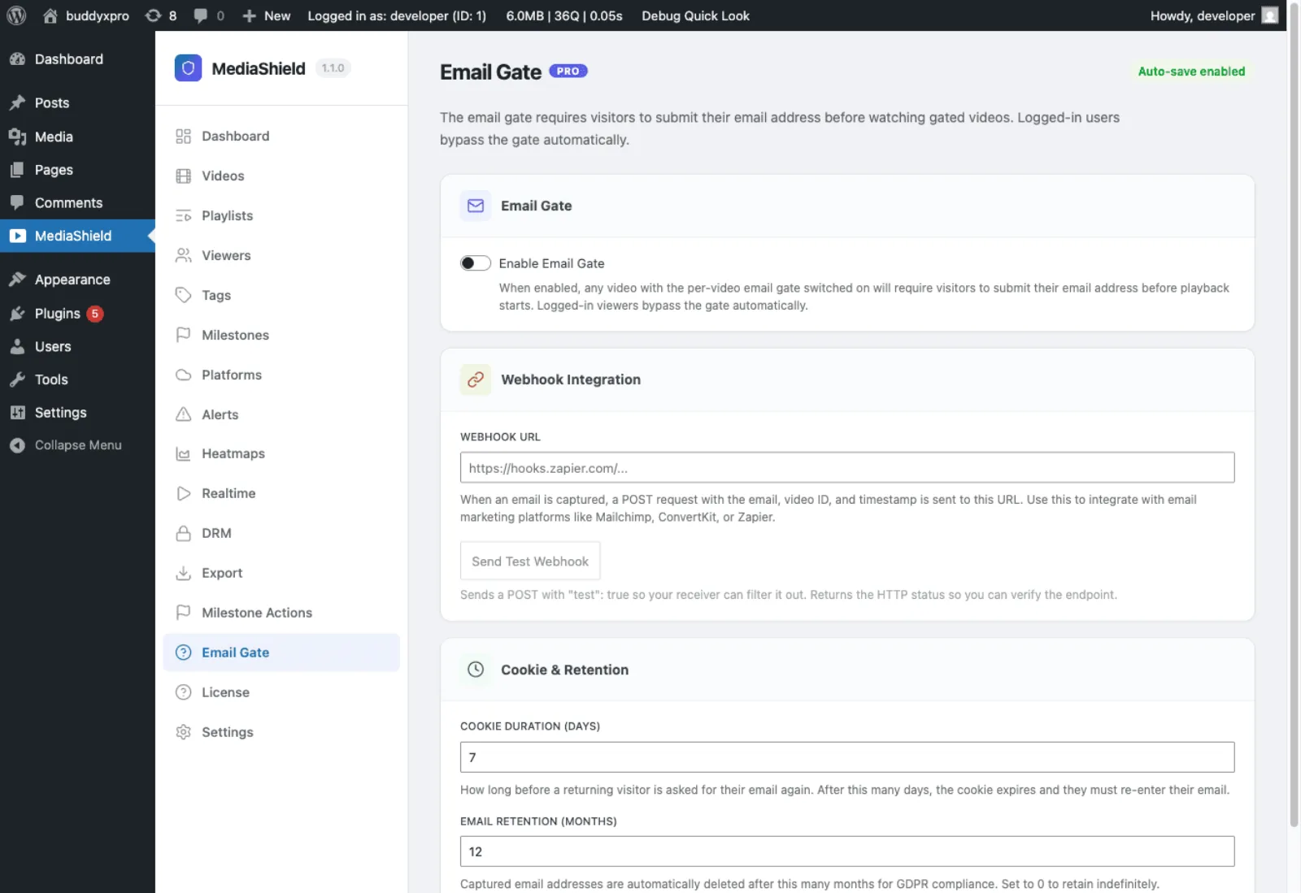Click the Email Gate nav label
Image resolution: width=1301 pixels, height=893 pixels.
(235, 652)
